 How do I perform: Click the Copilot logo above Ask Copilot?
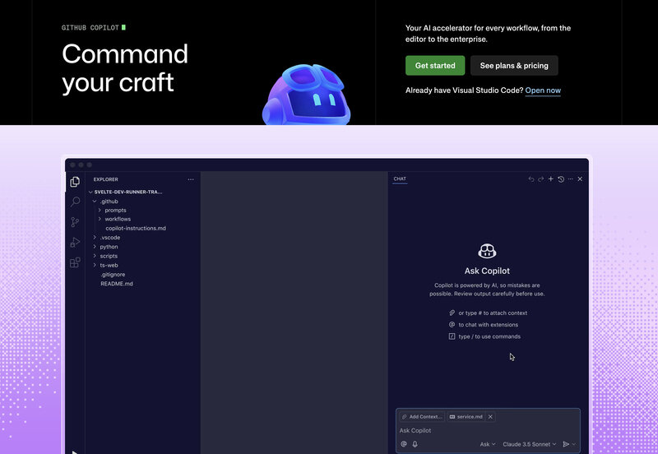pyautogui.click(x=487, y=252)
